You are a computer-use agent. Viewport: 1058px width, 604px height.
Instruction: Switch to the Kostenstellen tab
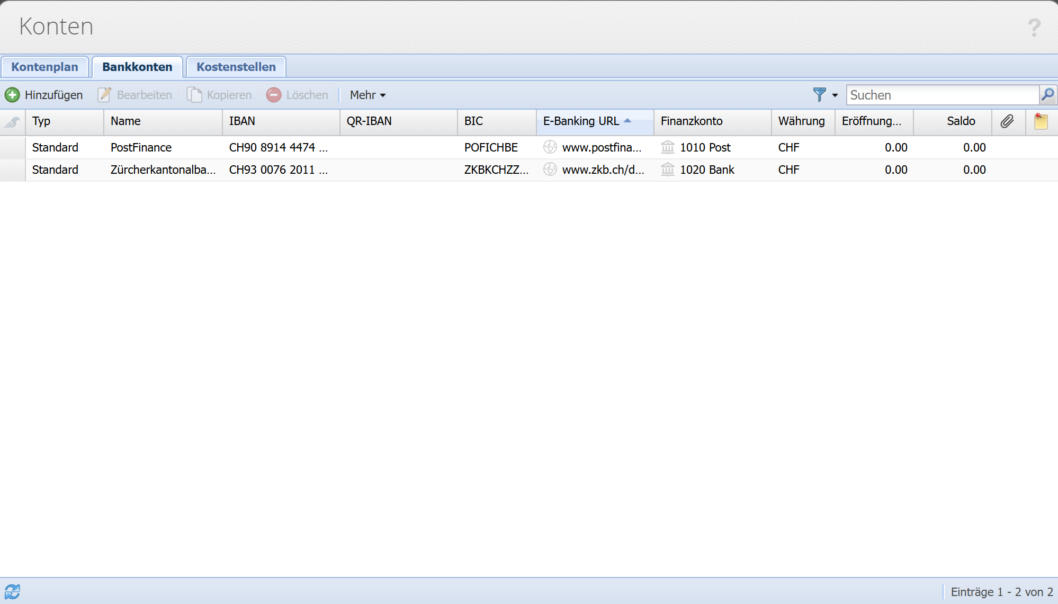236,67
